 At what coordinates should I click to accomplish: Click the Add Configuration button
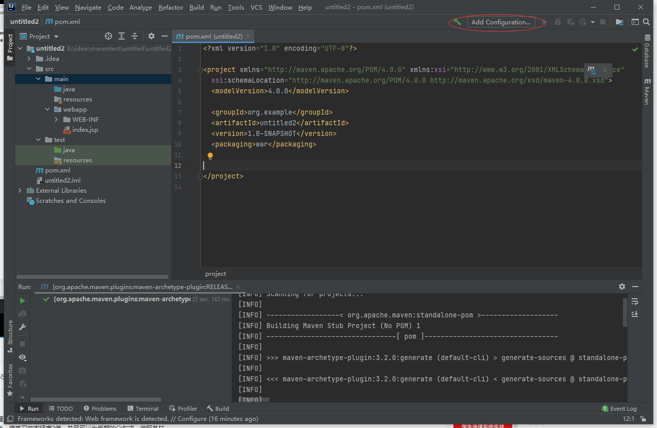(x=500, y=22)
